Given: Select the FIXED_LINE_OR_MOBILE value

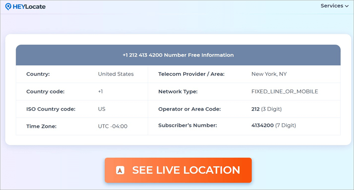Looking at the screenshot, I should (285, 91).
